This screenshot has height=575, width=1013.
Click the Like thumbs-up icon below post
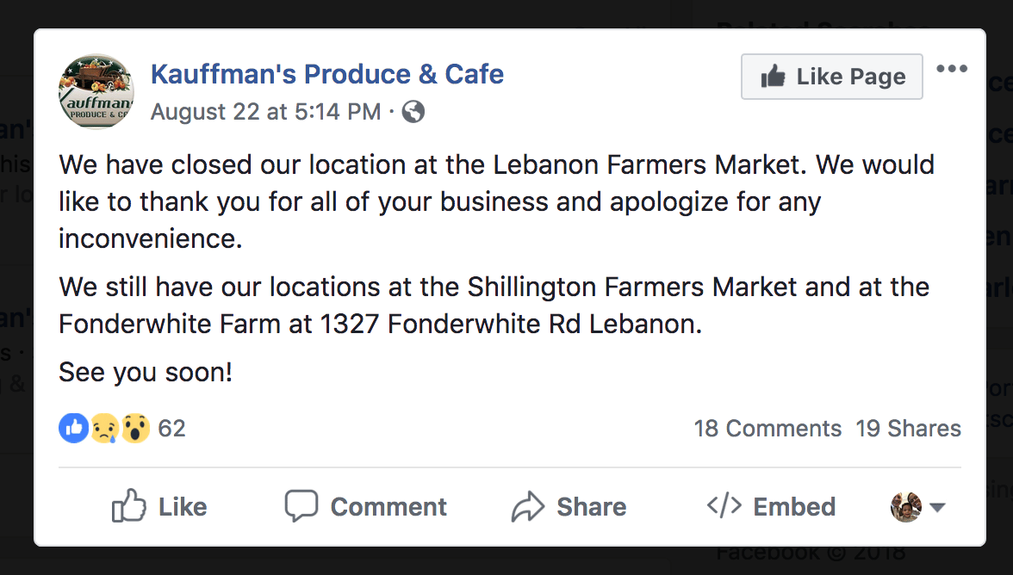tap(128, 505)
